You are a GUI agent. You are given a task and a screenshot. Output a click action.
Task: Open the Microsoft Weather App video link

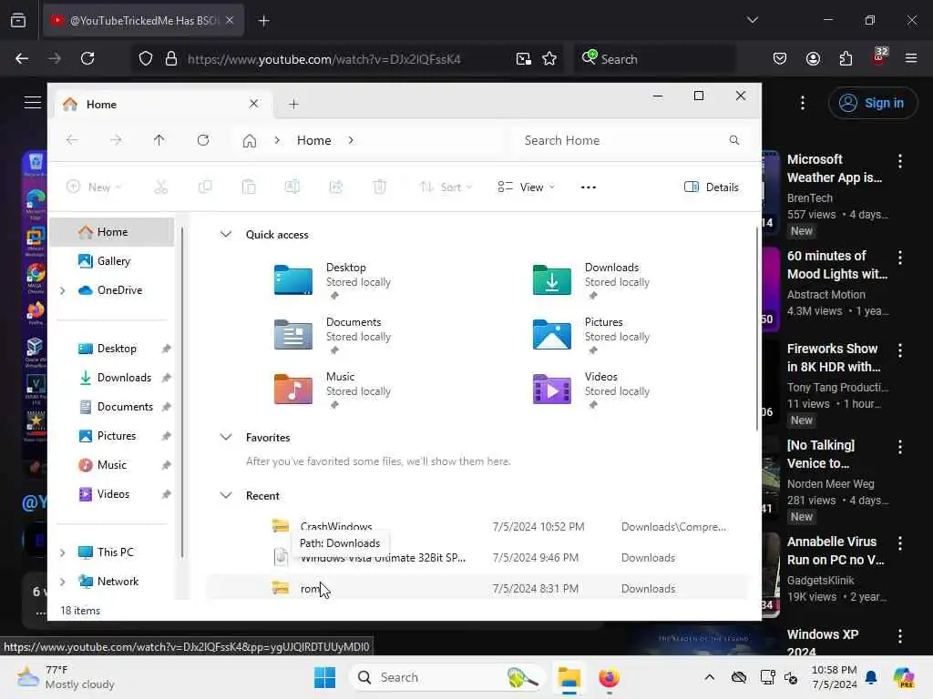tap(835, 168)
